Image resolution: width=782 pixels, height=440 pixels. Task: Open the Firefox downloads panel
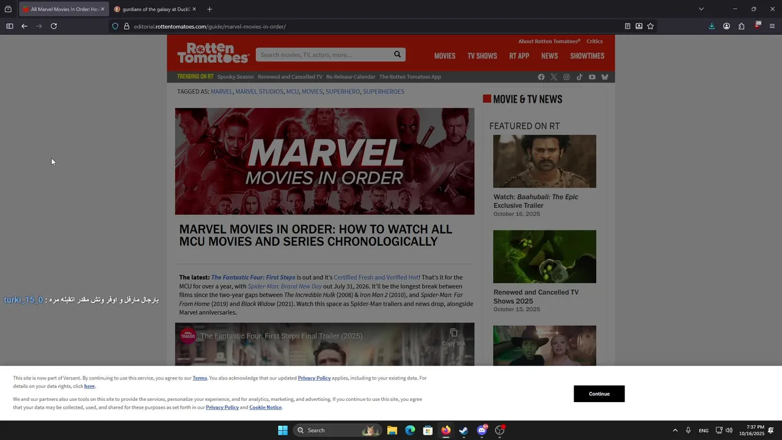tap(712, 26)
